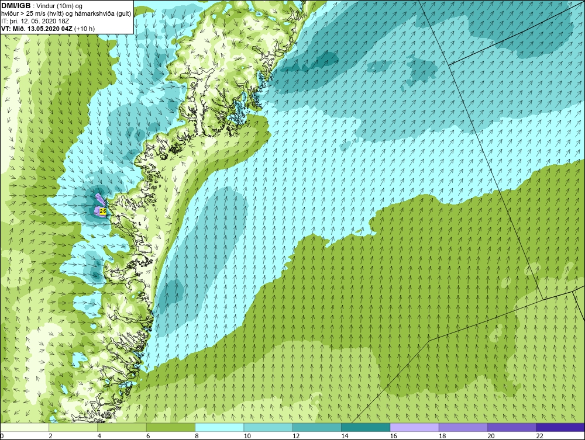Viewport: 585px width, 440px height.
Task: Click the 18–20 m/s purple swatch
Action: tap(463, 427)
